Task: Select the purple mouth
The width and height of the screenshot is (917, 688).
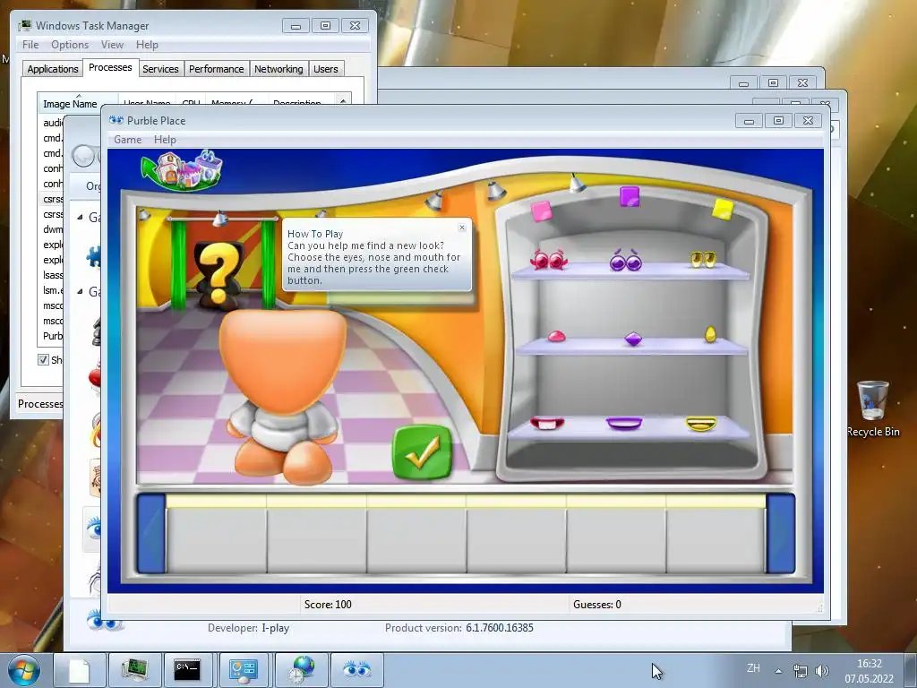Action: pos(624,424)
